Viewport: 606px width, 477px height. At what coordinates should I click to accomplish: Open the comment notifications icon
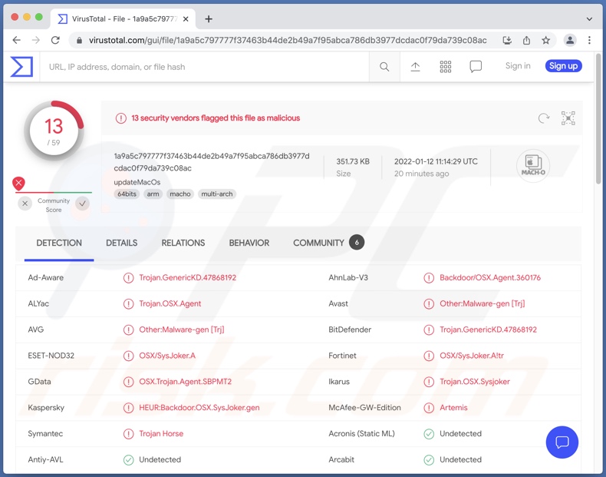coord(476,67)
